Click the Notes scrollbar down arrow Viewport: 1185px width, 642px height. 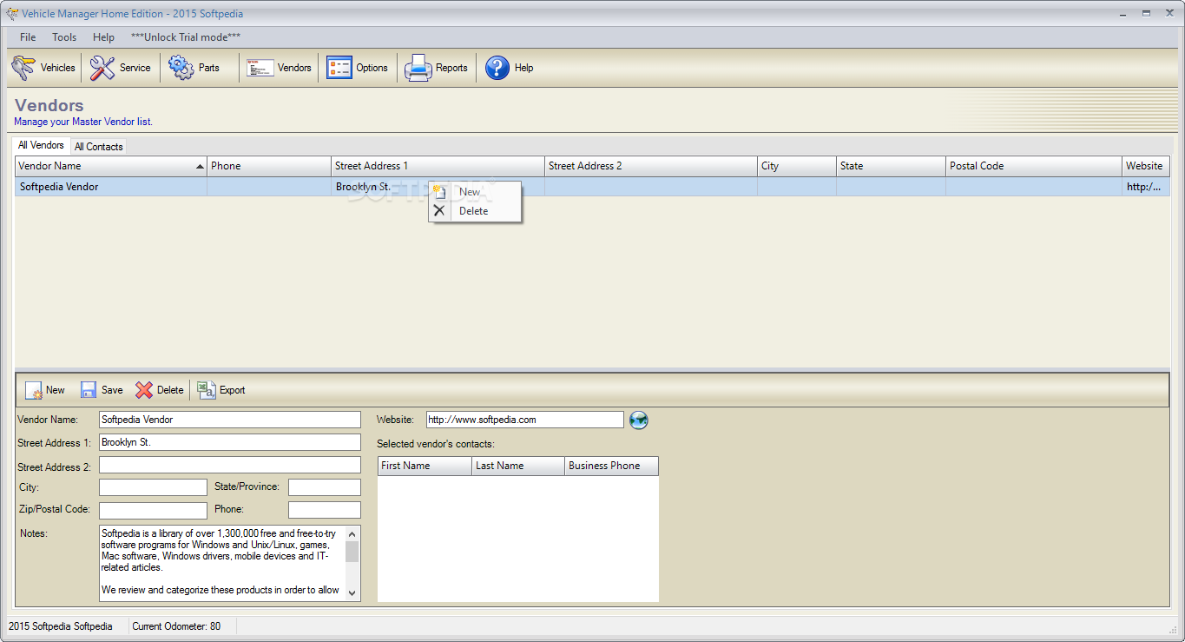tap(352, 592)
